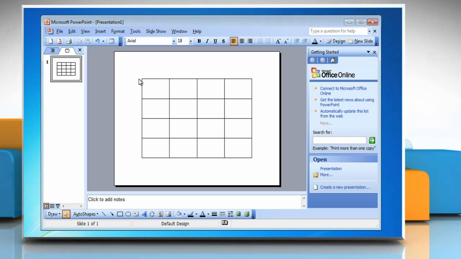Click the Undo arrow icon

(x=97, y=41)
